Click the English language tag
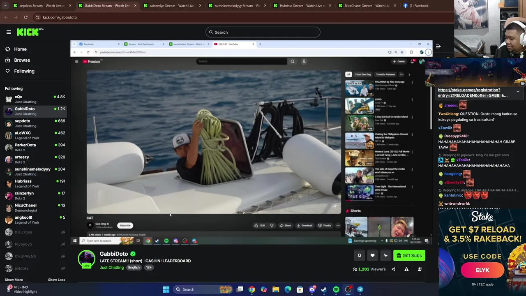The image size is (526, 296). [x=134, y=268]
